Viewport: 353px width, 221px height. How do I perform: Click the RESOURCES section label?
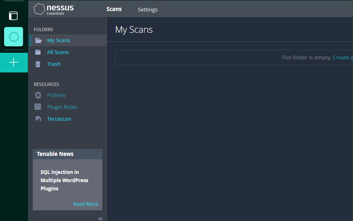46,84
